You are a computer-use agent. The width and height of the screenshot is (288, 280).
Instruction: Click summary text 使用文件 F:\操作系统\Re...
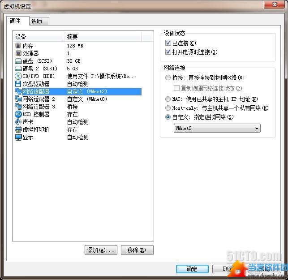[x=101, y=76]
